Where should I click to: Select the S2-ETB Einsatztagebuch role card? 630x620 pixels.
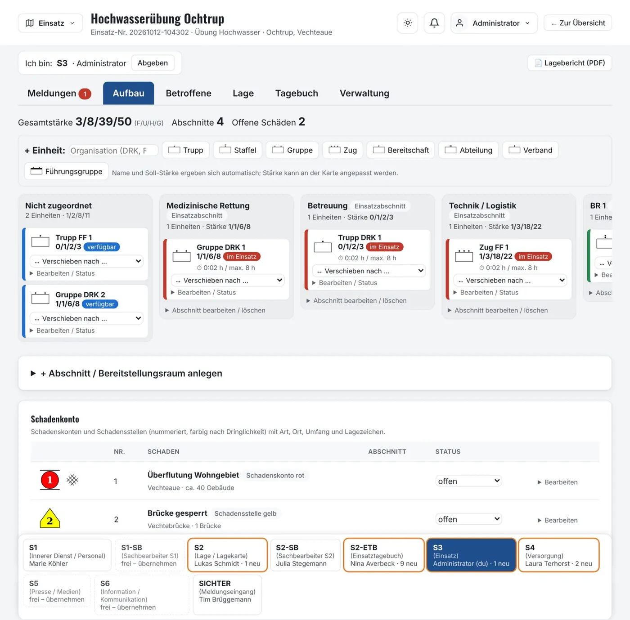pyautogui.click(x=384, y=555)
